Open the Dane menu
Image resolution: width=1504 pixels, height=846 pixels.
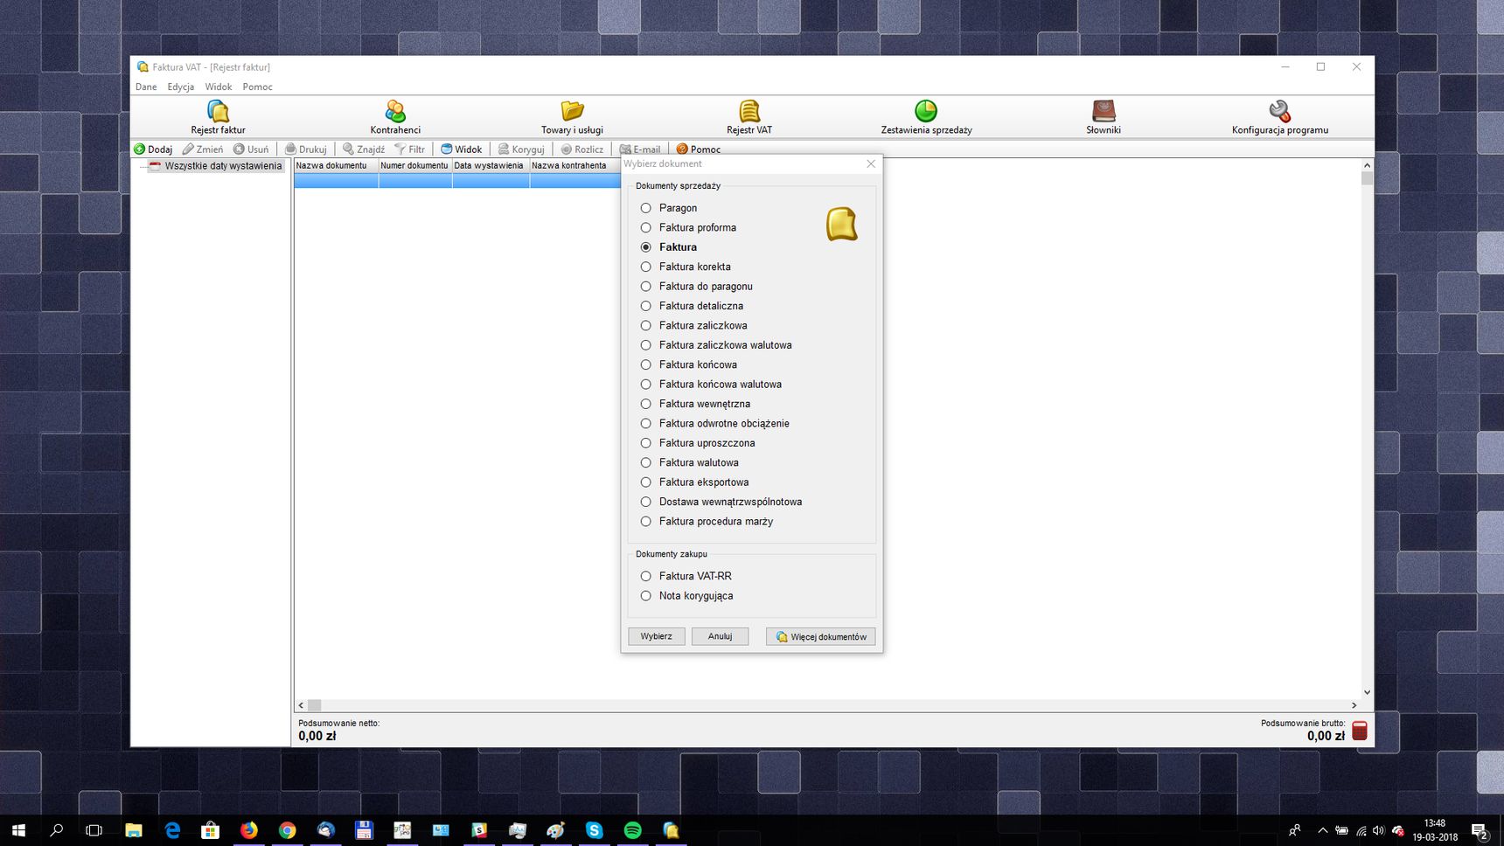coord(146,87)
